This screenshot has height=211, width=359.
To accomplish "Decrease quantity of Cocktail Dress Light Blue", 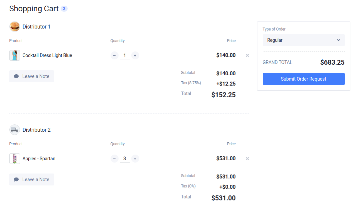I will [115, 55].
